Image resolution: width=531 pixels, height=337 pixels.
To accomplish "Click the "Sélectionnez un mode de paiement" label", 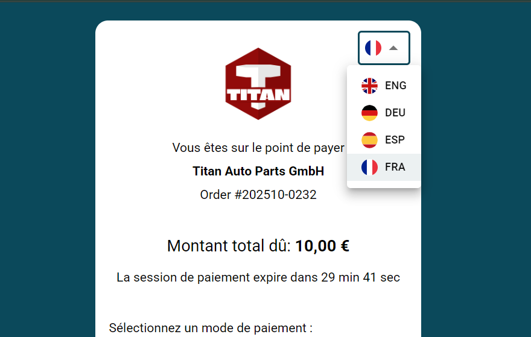I will point(211,328).
